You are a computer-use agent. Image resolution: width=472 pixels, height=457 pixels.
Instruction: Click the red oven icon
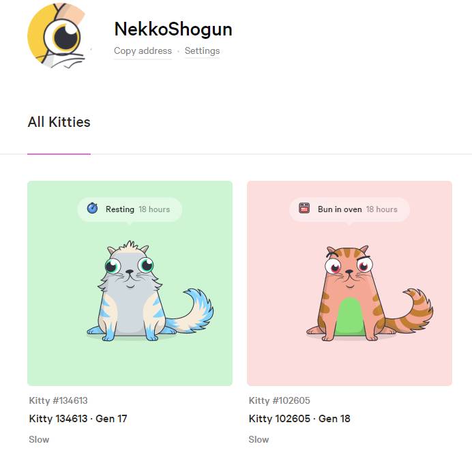coord(304,208)
